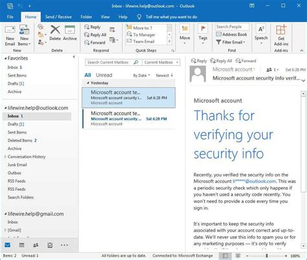
Task: Toggle the Unread message filter
Action: pyautogui.click(x=104, y=75)
